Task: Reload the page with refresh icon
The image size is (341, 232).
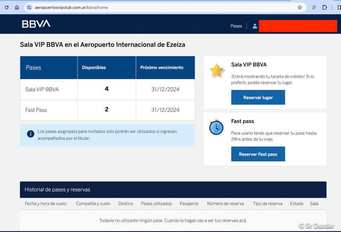Action: 6,7
